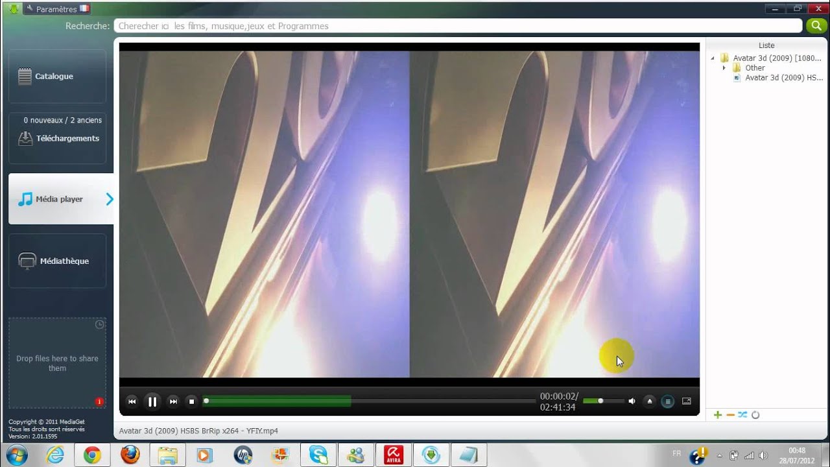Adjust the volume slider
830x467 pixels.
click(603, 401)
